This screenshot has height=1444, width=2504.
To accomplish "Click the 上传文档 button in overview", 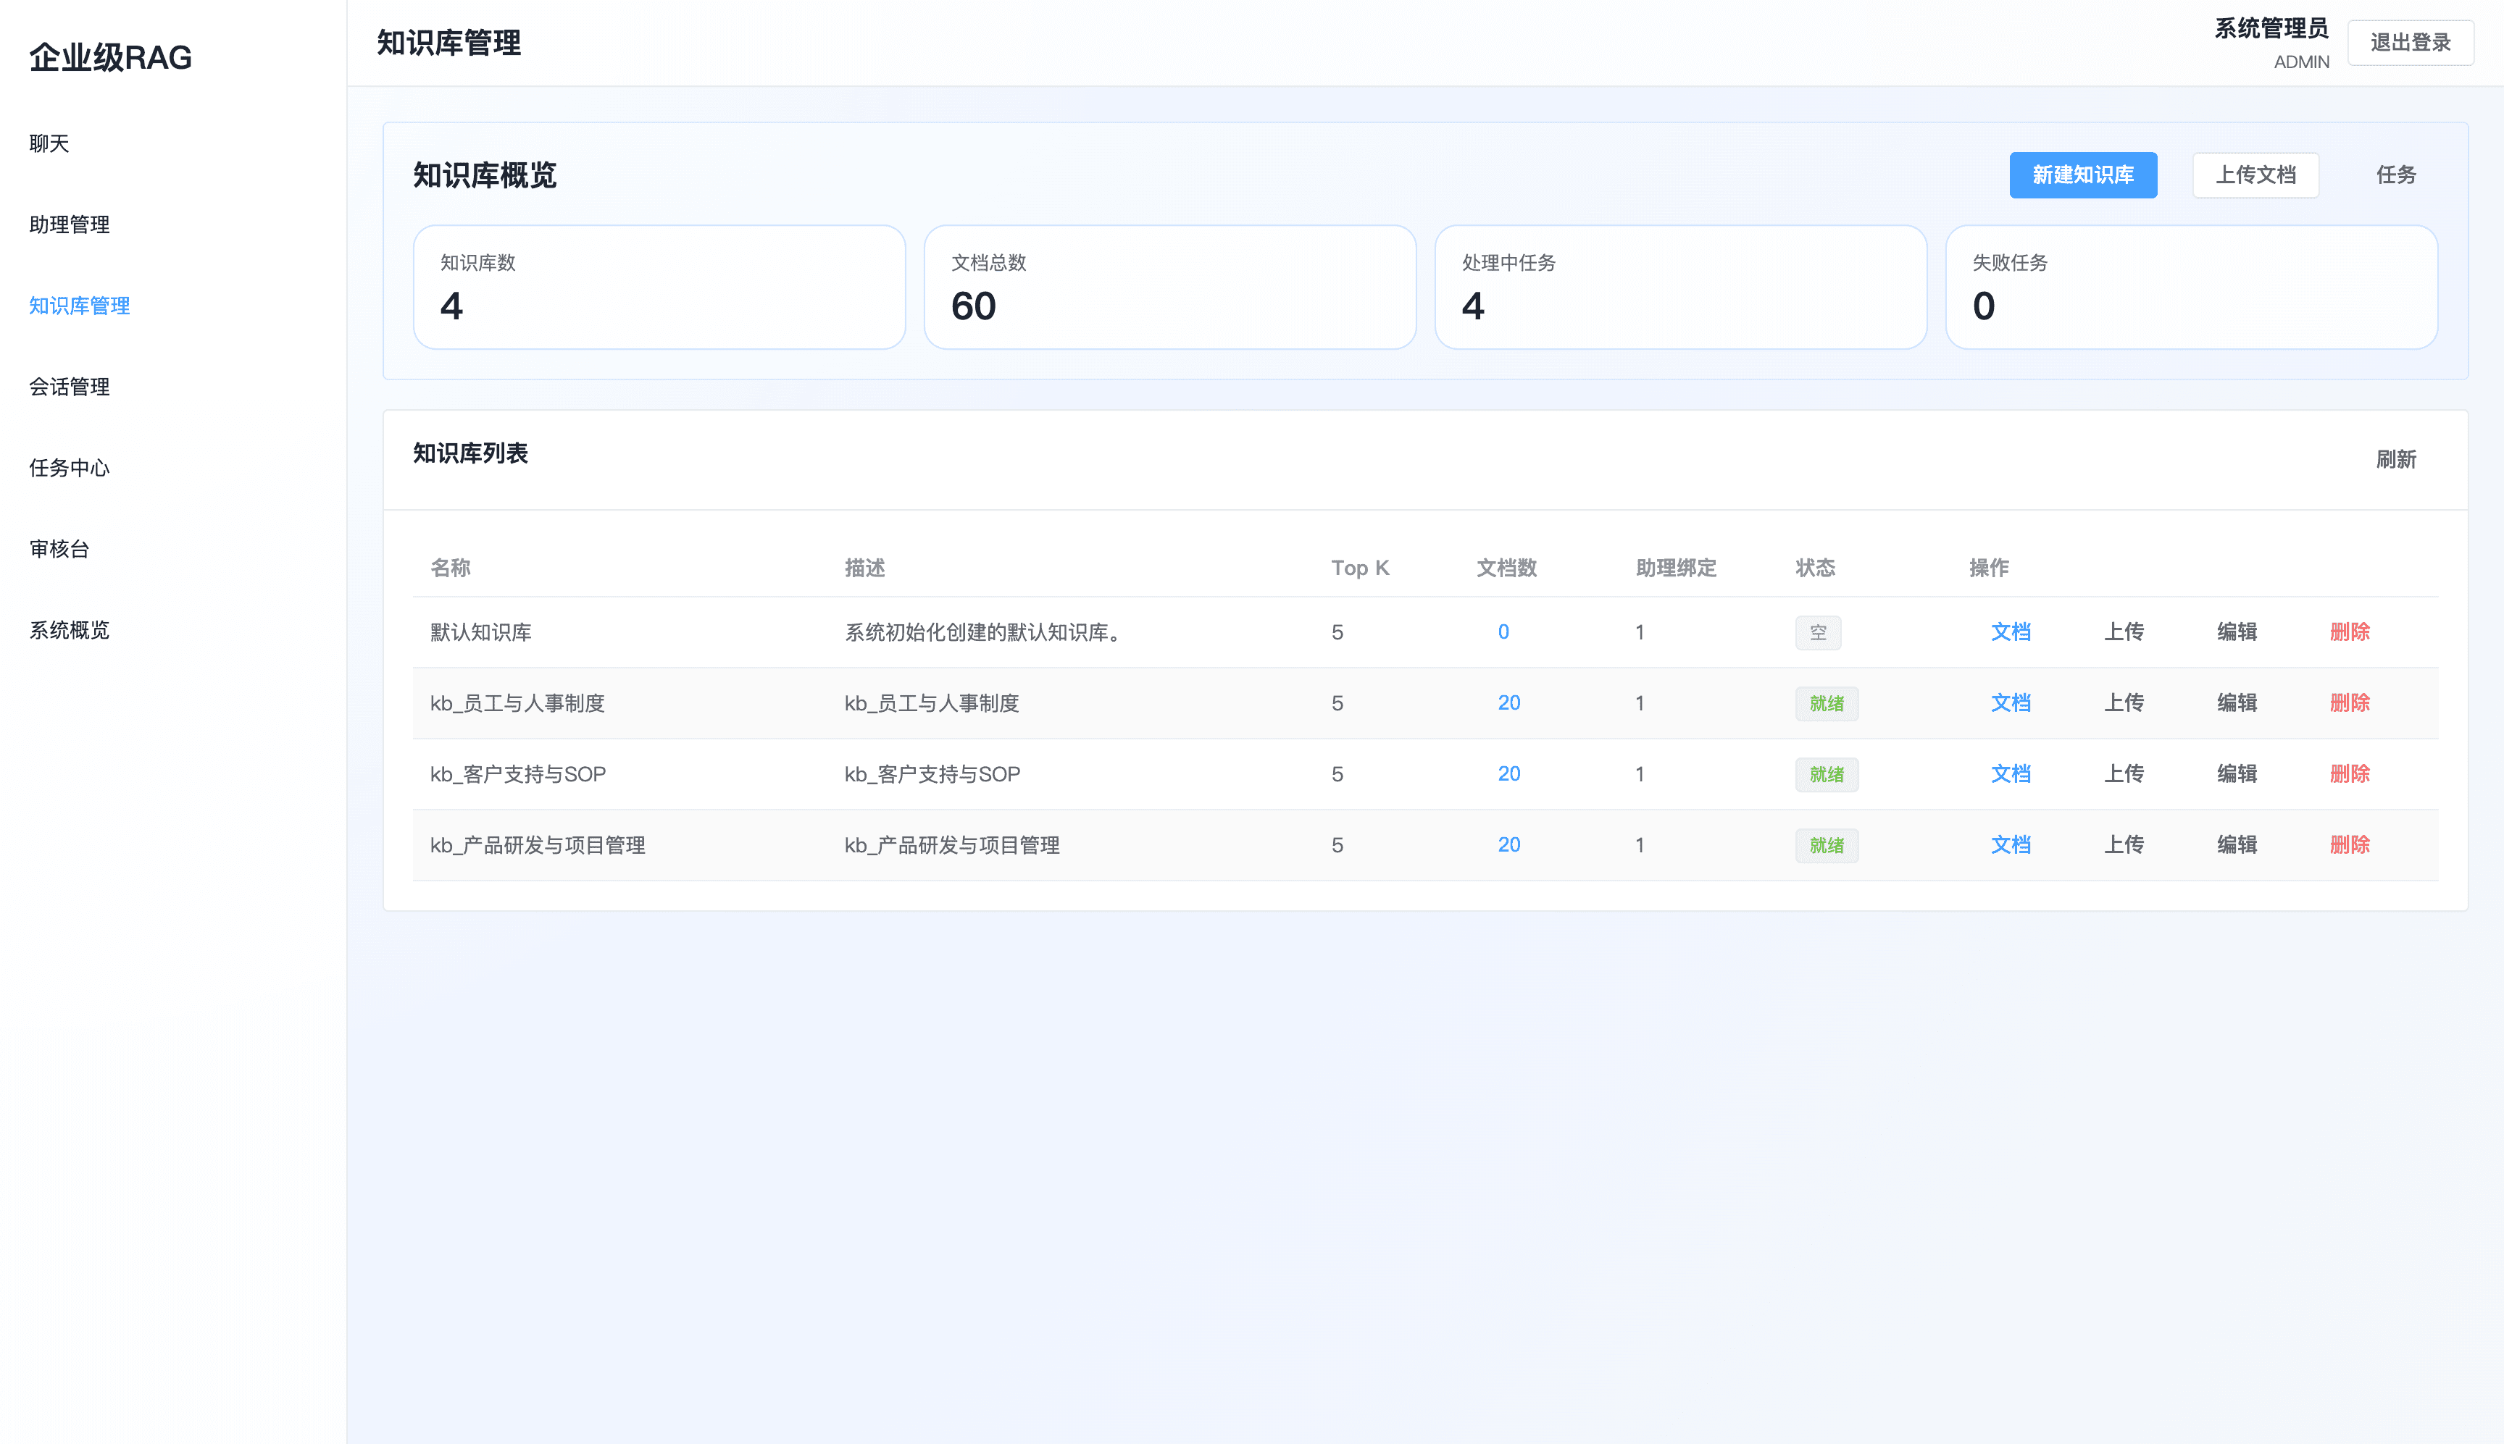I will [2255, 175].
